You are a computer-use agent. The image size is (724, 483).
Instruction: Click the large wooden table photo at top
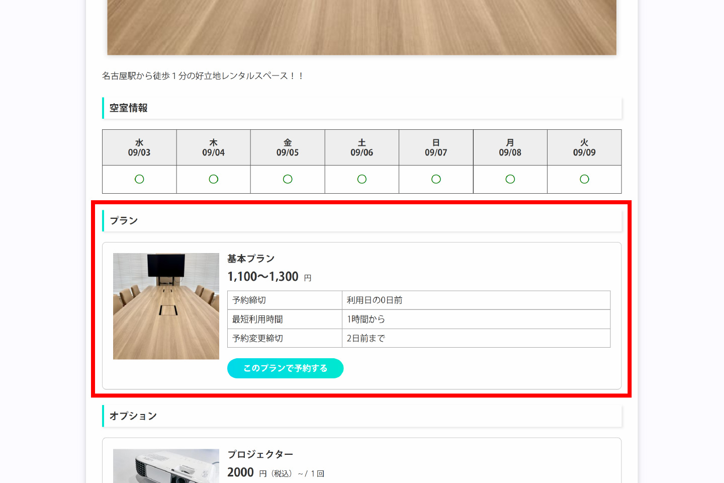point(361,27)
